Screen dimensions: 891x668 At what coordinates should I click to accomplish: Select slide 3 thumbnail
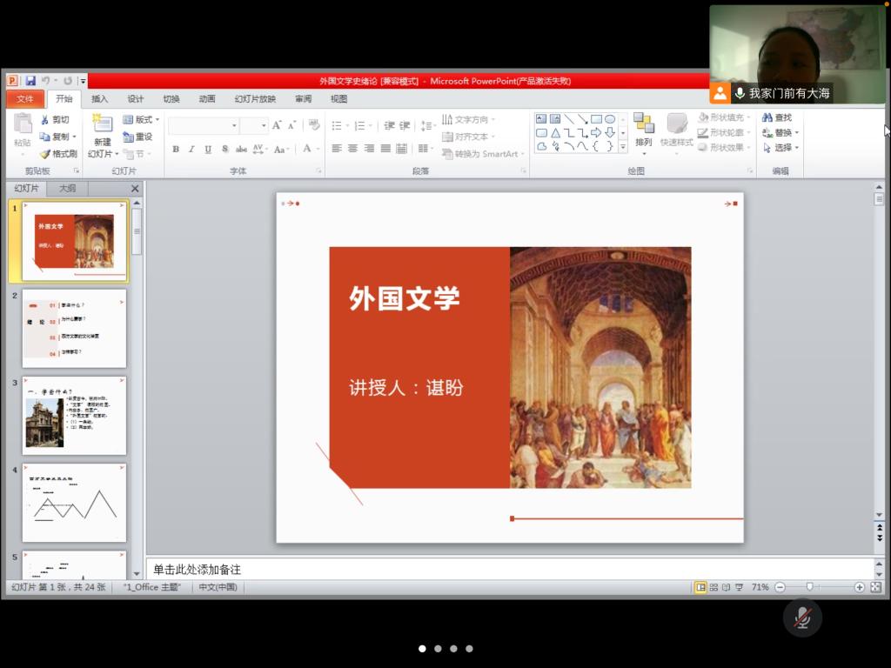[74, 415]
